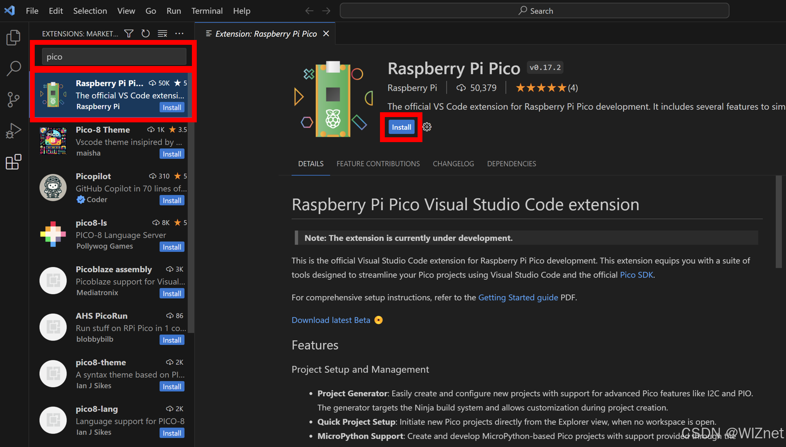Select Raspberry Pi Pico extension icon in list

pos(53,94)
